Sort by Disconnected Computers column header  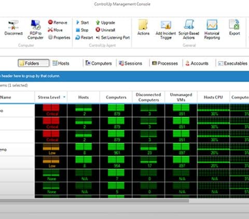(x=148, y=97)
